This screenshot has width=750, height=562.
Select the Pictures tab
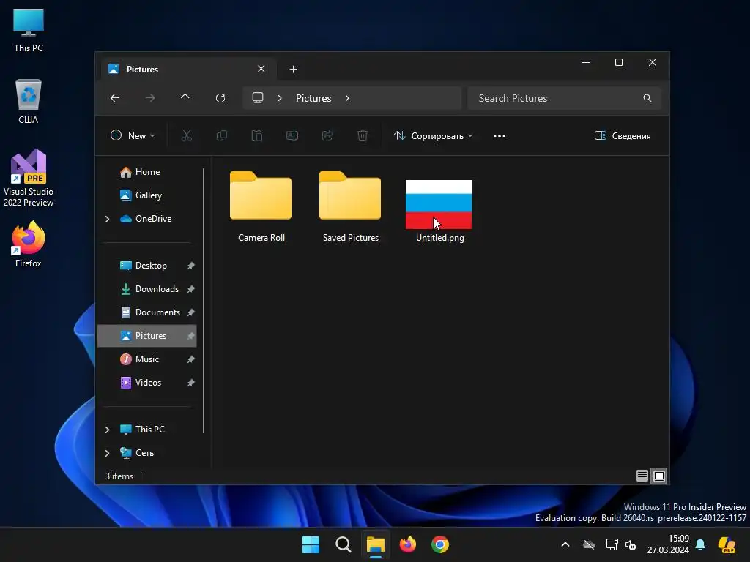188,70
